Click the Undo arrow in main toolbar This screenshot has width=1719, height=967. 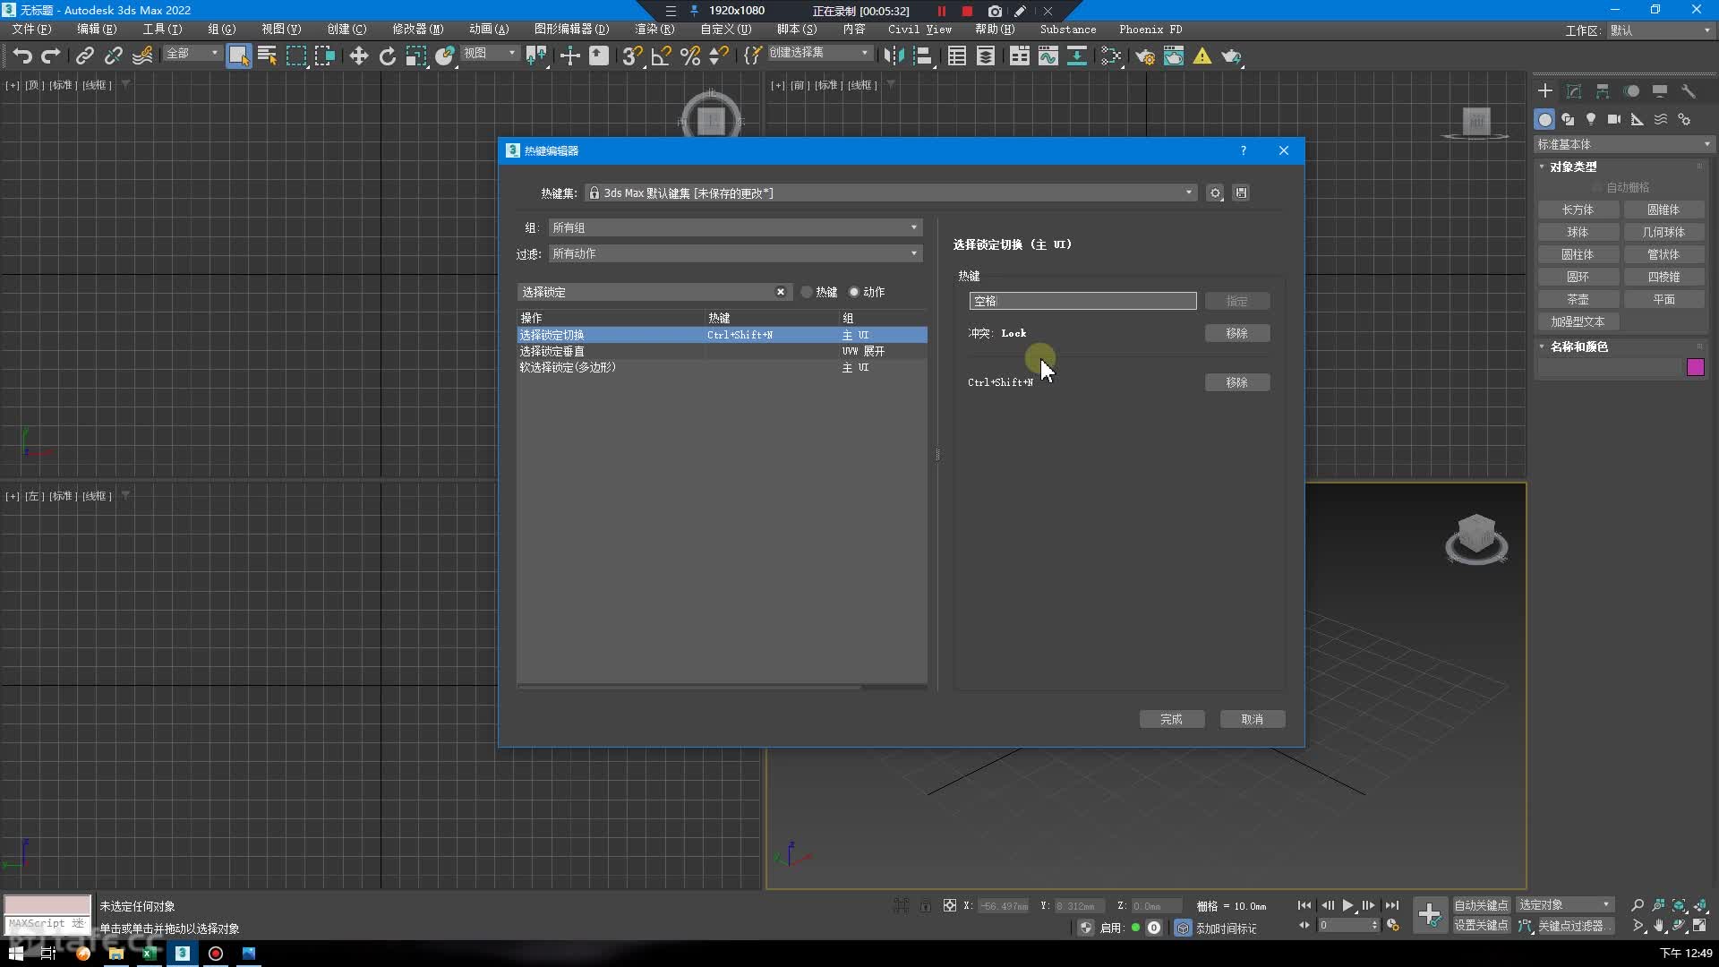(22, 56)
